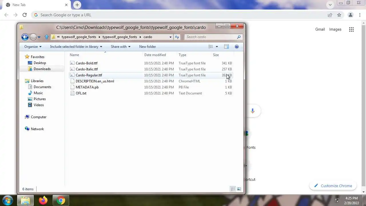Screen dimensions: 366x206
Task: Open the Windows Start menu
Action: tap(8, 200)
